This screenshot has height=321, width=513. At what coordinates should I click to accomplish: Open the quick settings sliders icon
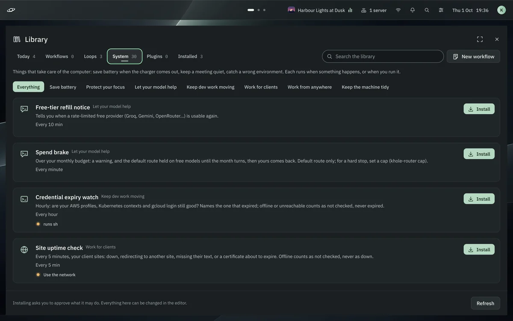click(x=441, y=10)
